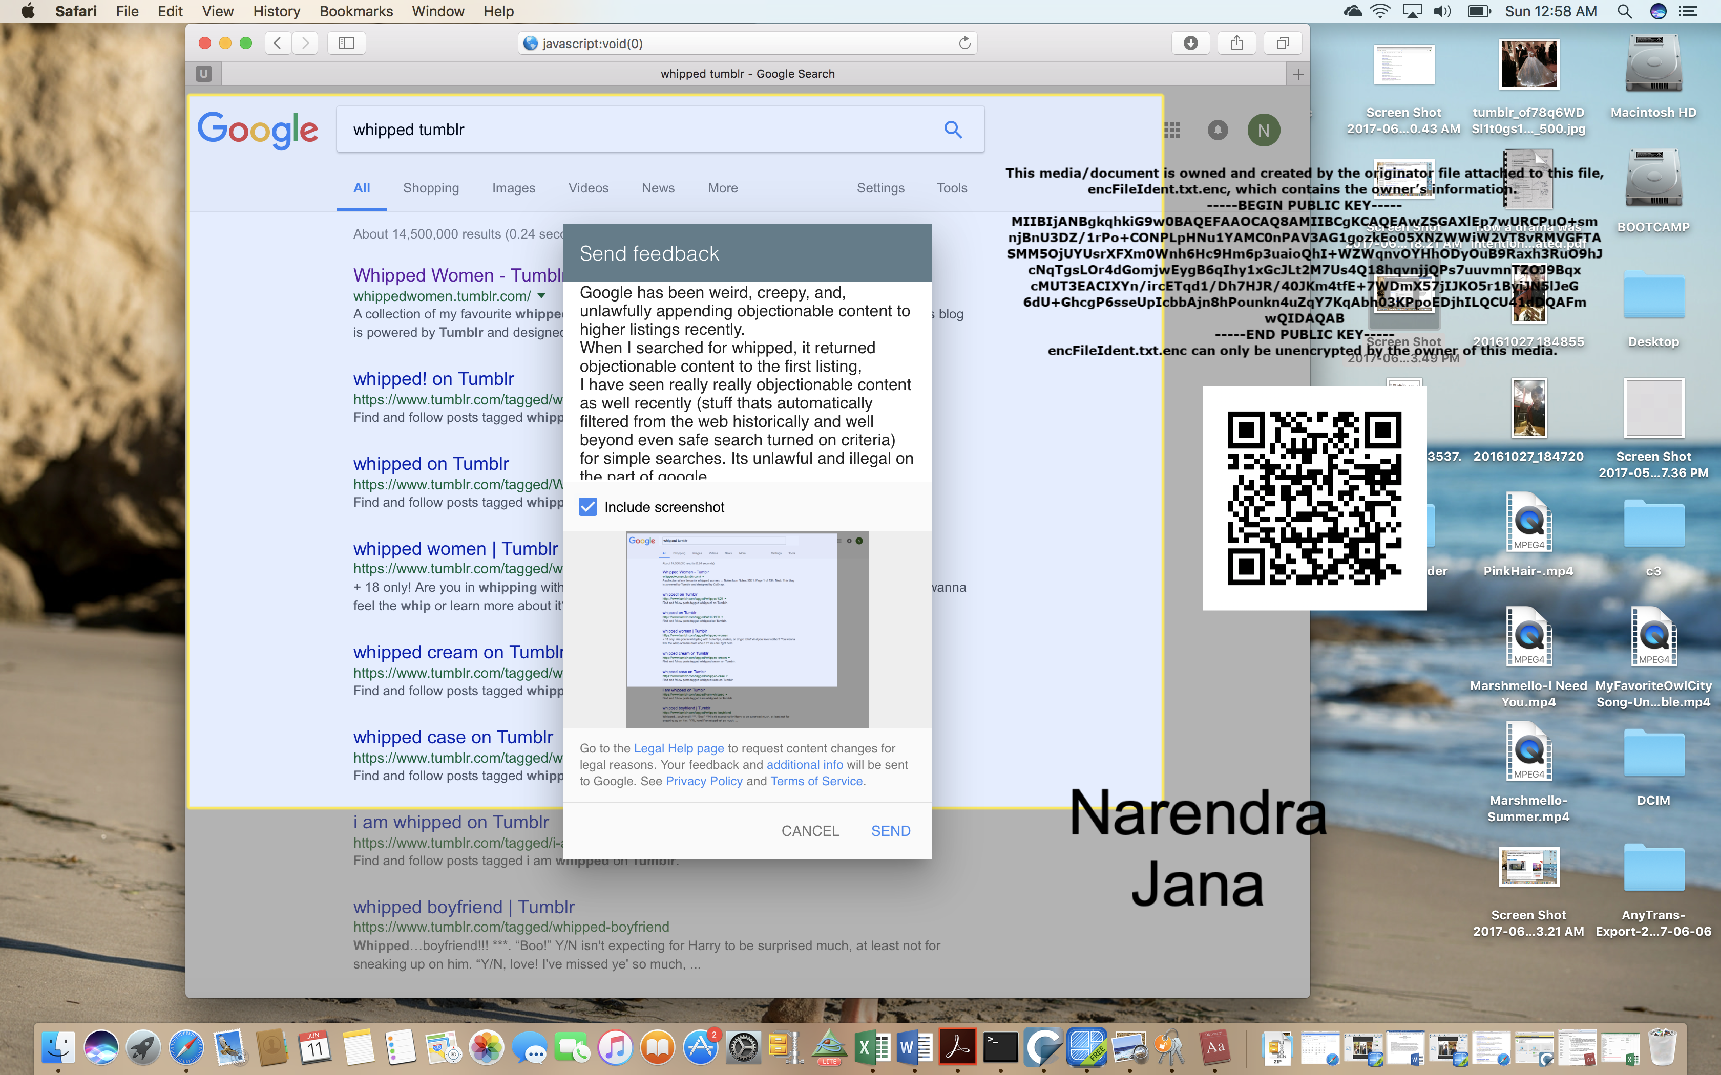Click the Safari share icon

click(x=1236, y=44)
